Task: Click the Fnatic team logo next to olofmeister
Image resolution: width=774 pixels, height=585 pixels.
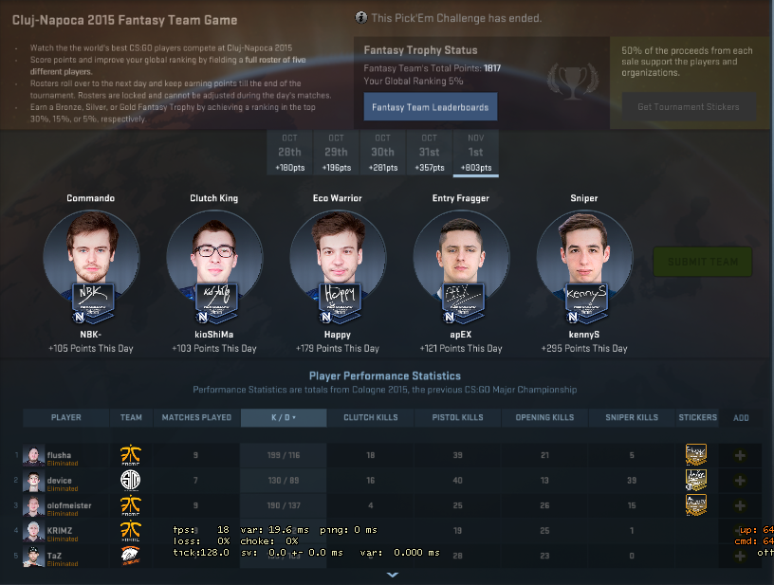Action: 131,505
